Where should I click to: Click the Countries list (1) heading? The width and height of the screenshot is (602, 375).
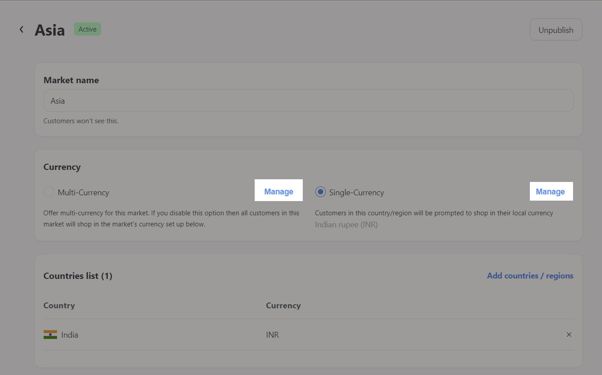(x=78, y=276)
